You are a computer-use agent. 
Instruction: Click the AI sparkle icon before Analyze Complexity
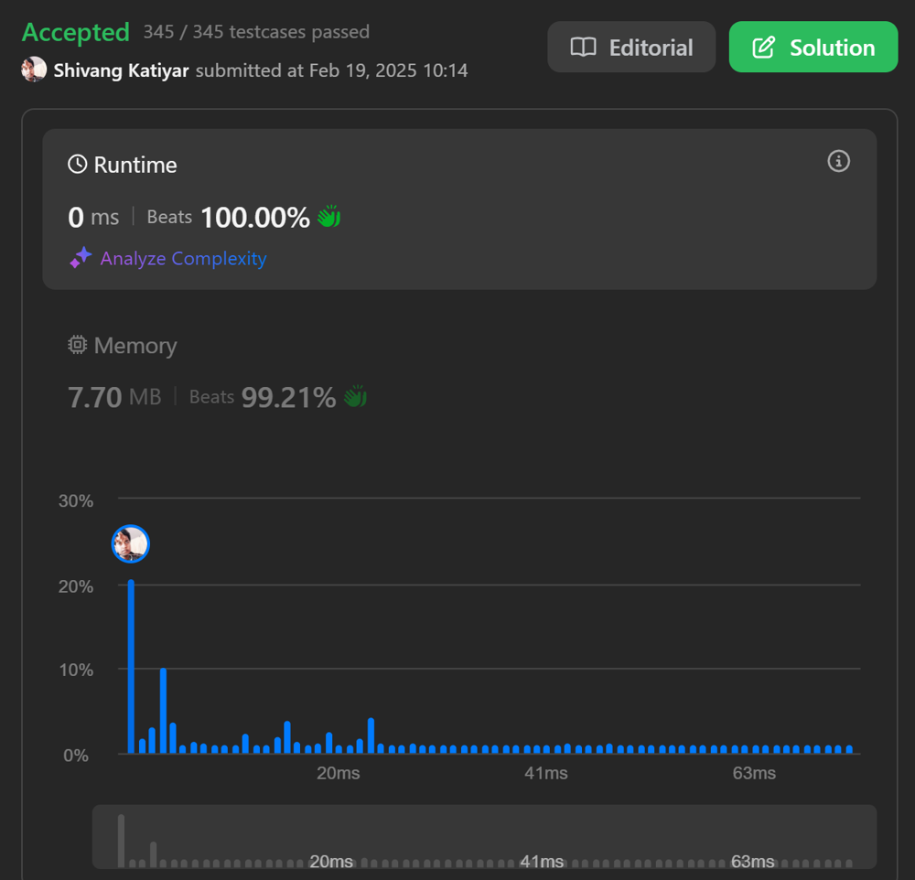[x=81, y=258]
